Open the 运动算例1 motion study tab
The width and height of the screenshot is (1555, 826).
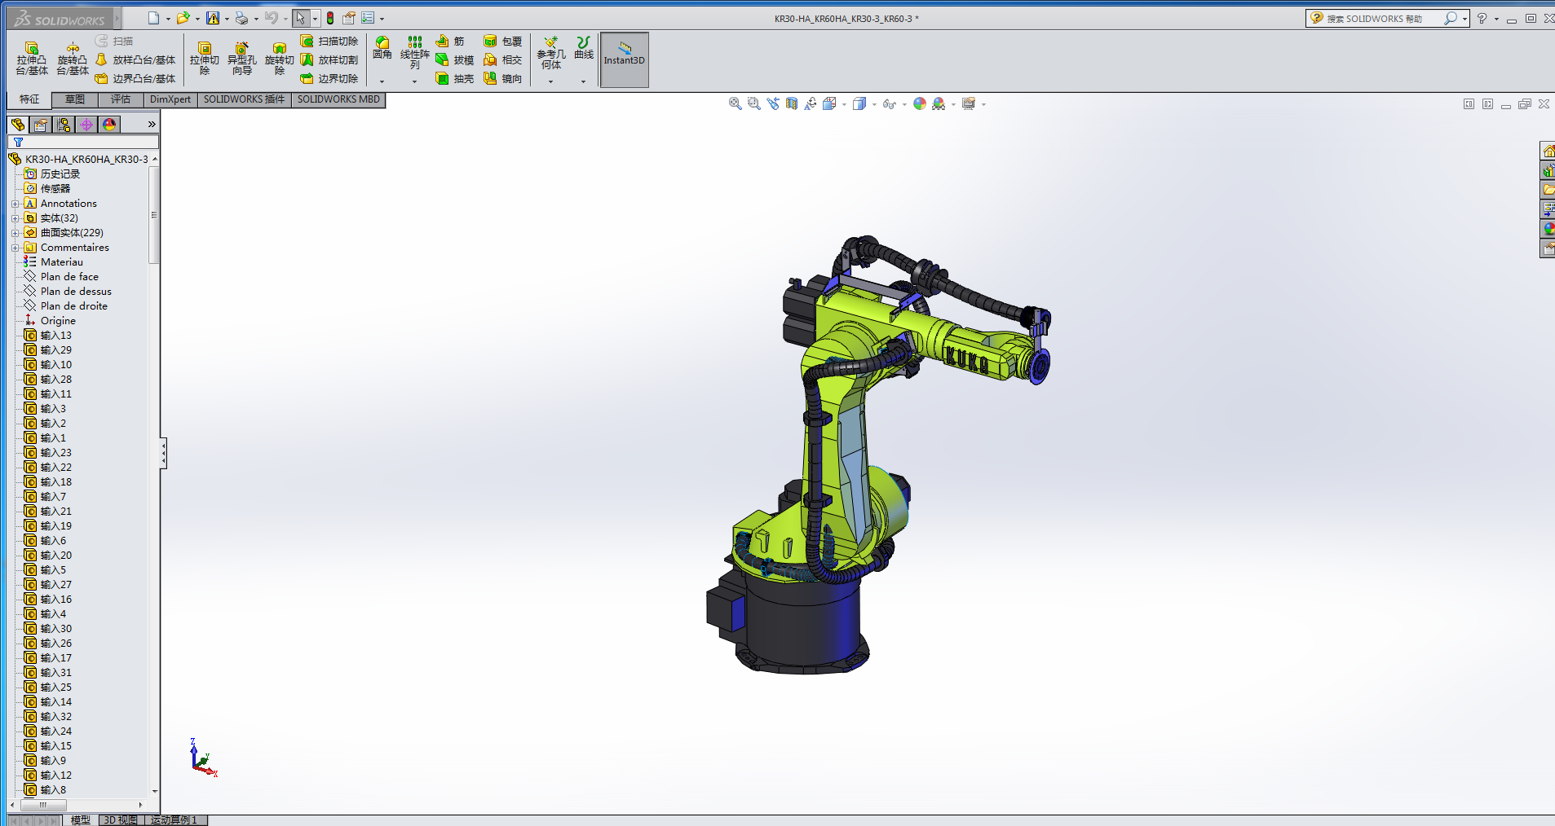[x=174, y=819]
